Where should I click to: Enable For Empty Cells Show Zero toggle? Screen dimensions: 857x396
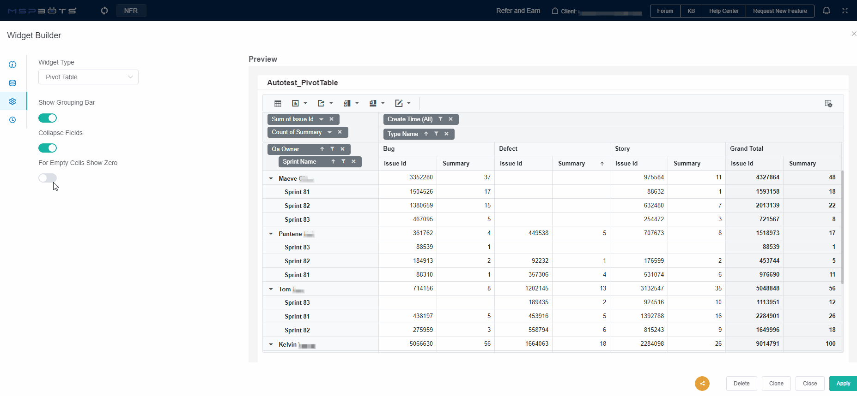tap(48, 178)
